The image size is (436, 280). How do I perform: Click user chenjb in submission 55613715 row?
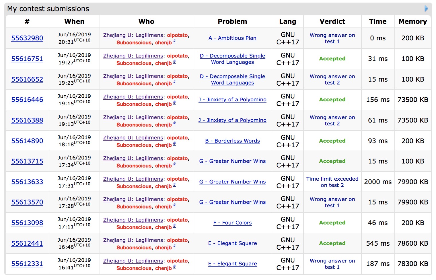(x=163, y=166)
